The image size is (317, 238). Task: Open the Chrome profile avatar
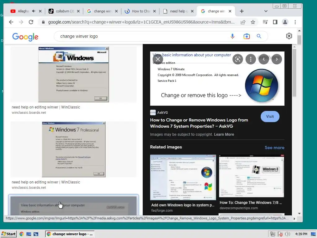click(285, 22)
